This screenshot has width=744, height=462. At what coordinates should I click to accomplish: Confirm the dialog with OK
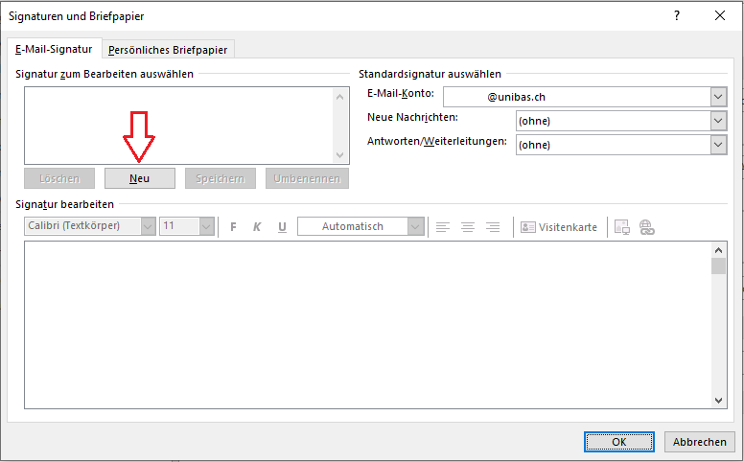click(619, 442)
